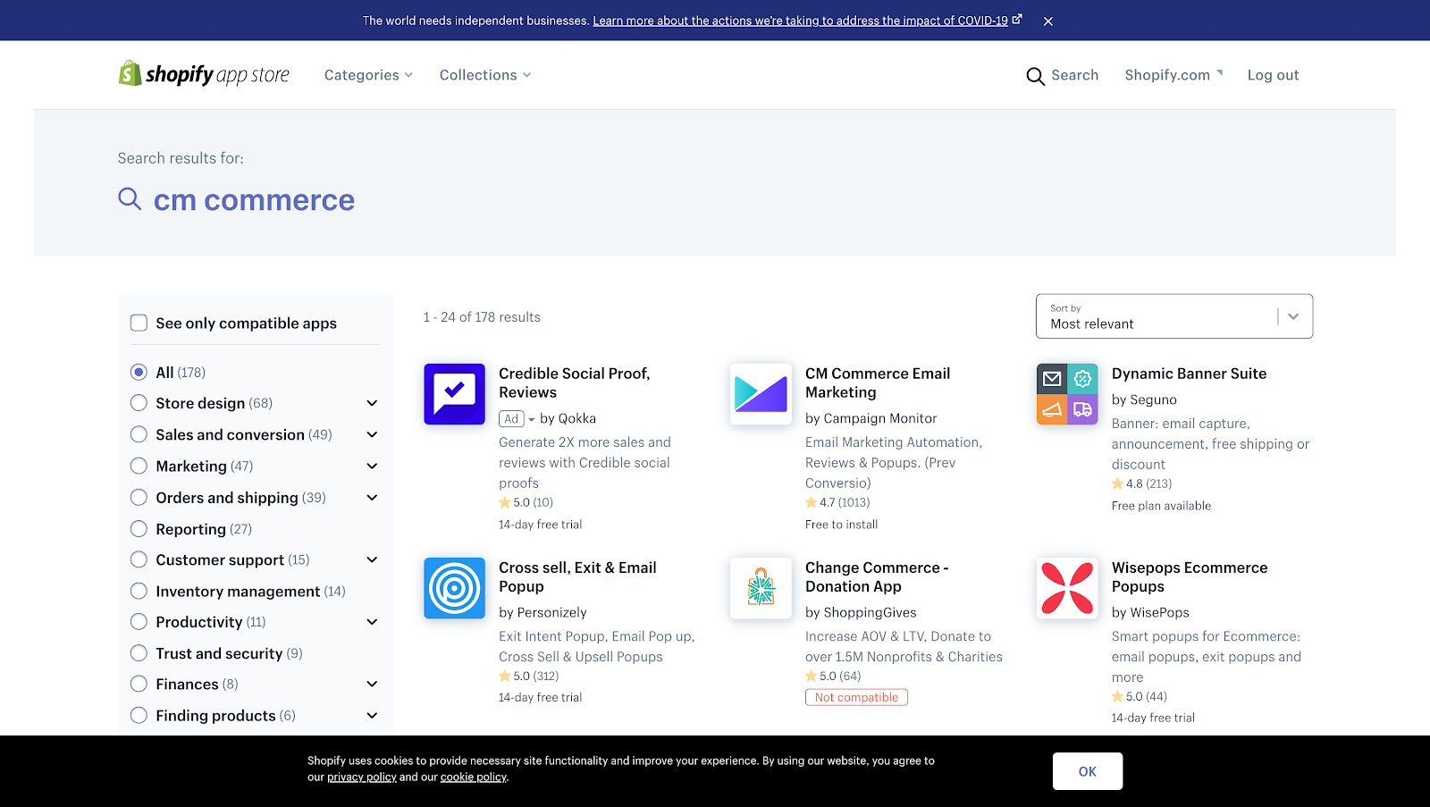This screenshot has width=1430, height=807.
Task: Click the magnifier icon beside cm commerce
Action: tap(130, 198)
